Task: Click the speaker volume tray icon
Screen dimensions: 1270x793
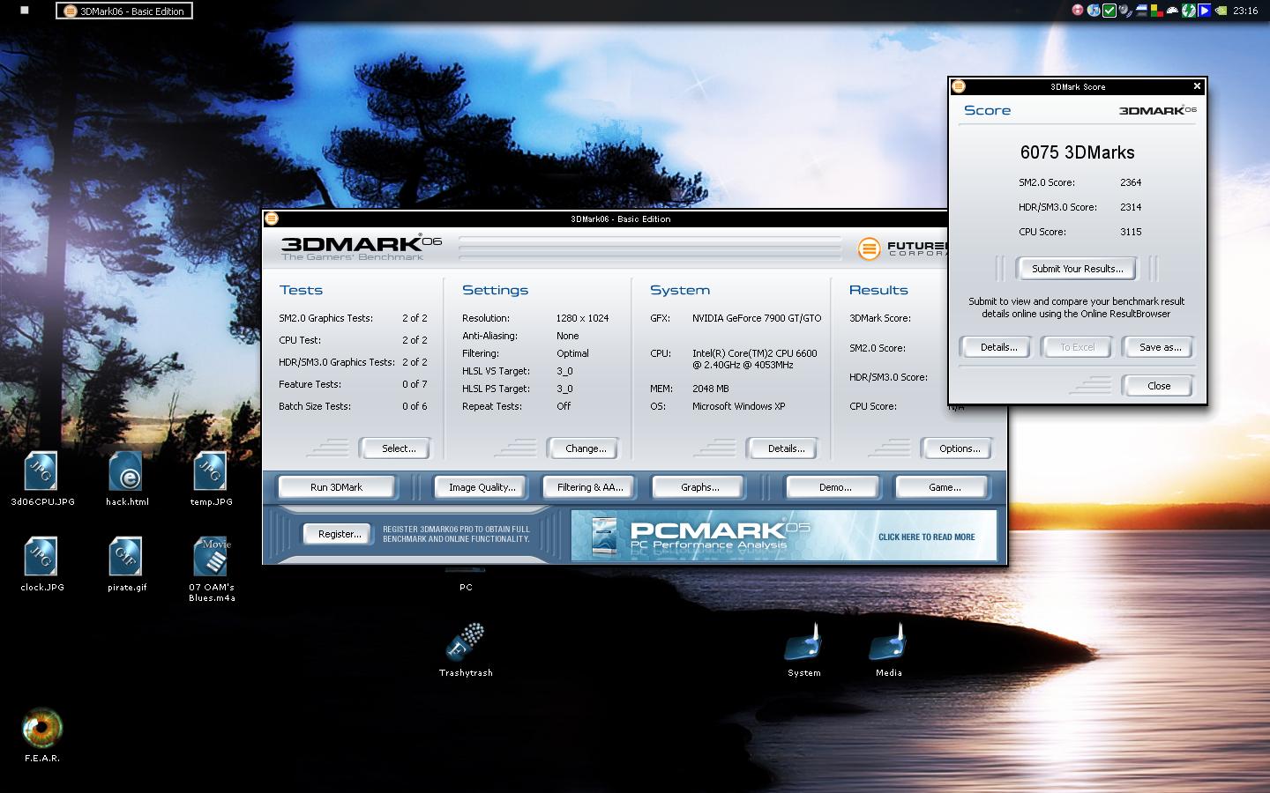Action: [x=1125, y=11]
